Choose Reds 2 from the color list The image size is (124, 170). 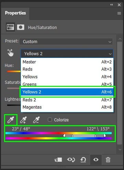pyautogui.click(x=67, y=100)
